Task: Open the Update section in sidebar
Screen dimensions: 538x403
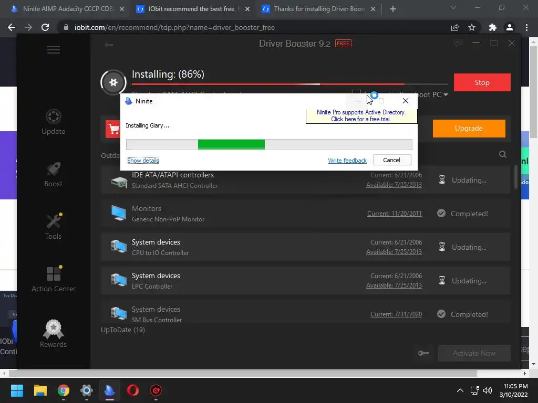Action: click(x=53, y=122)
